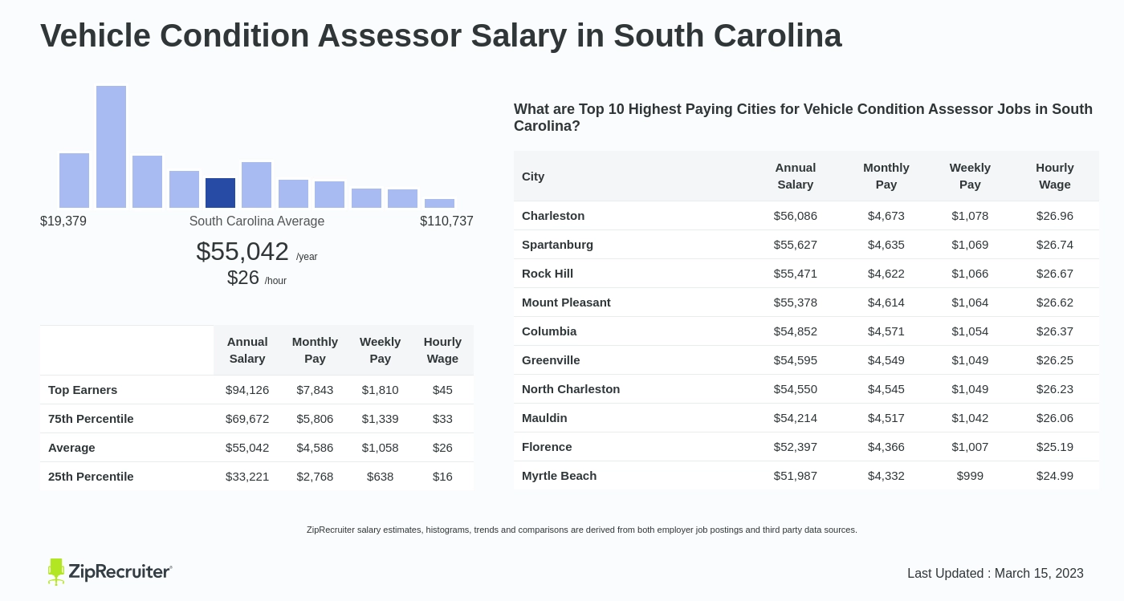Click the Average row weekly pay $1,058
The width and height of the screenshot is (1124, 601).
380,448
